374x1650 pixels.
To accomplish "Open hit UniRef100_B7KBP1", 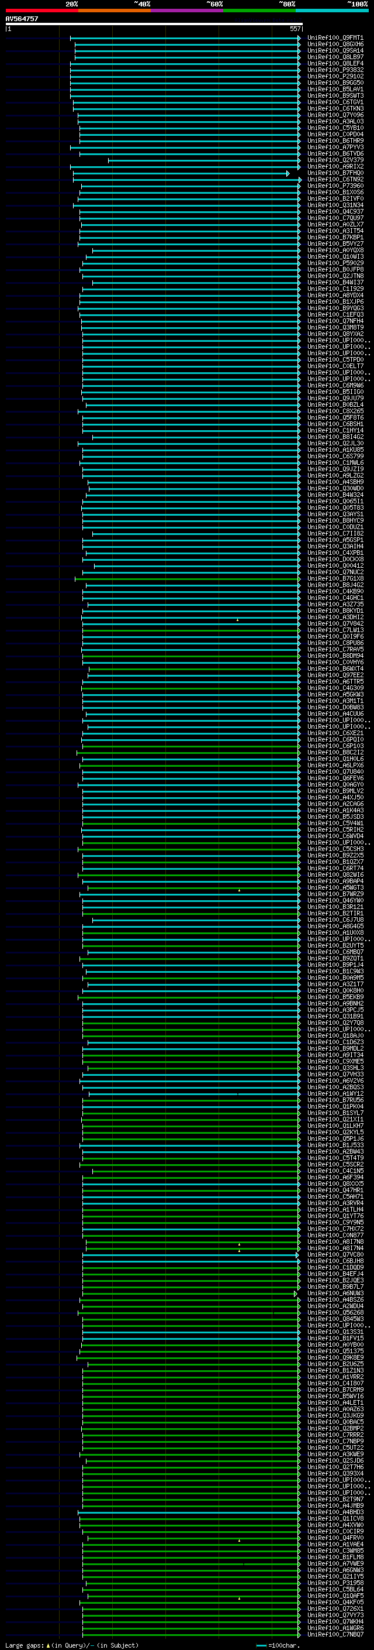I will point(335,237).
